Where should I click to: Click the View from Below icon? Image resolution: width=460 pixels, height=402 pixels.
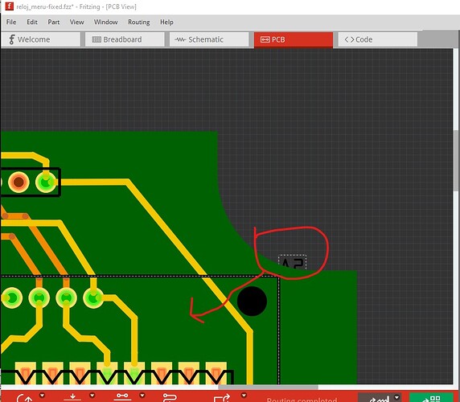click(x=72, y=398)
